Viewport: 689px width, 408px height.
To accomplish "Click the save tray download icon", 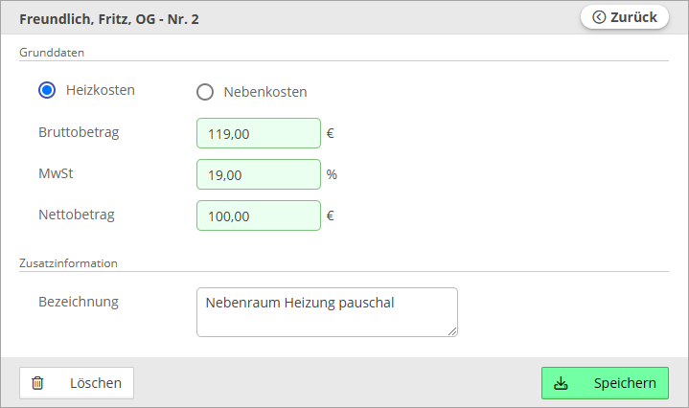I will 561,383.
